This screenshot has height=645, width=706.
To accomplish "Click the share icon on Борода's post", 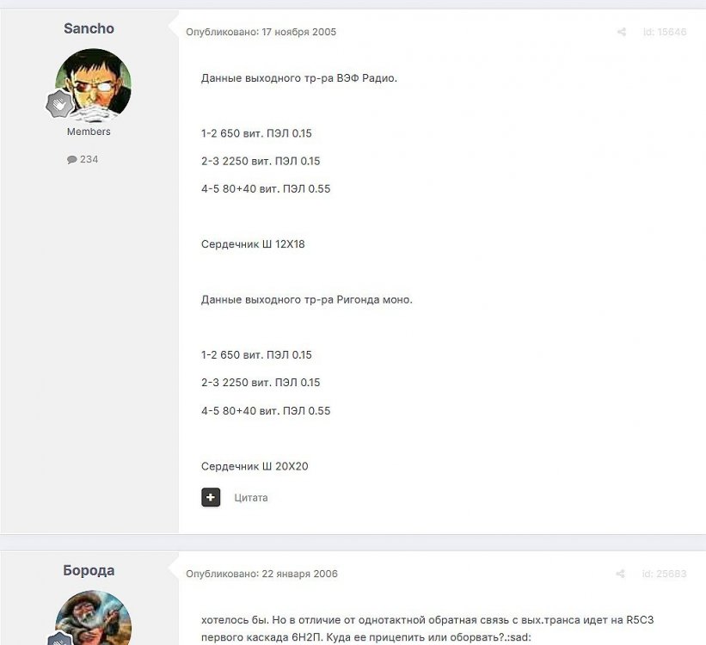I will (620, 574).
